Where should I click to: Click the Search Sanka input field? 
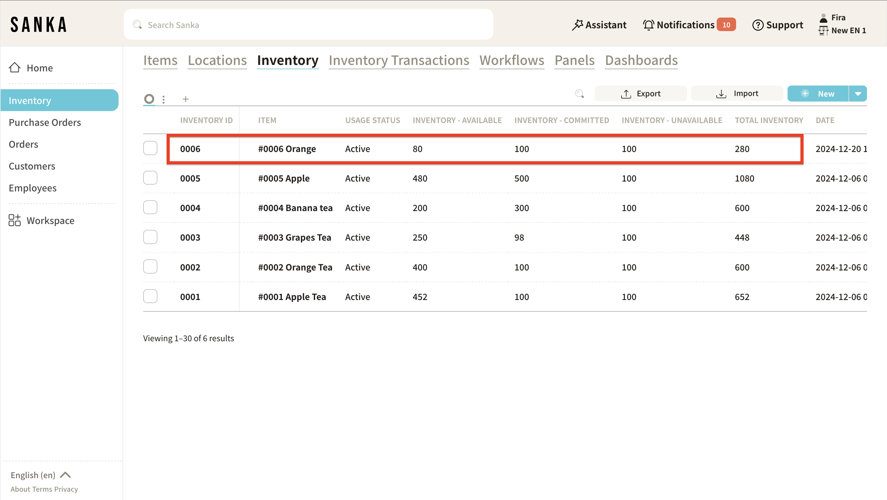coord(308,25)
